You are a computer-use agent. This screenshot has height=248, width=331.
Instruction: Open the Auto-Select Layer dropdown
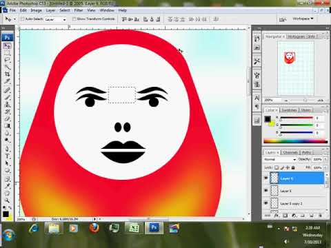[55, 19]
